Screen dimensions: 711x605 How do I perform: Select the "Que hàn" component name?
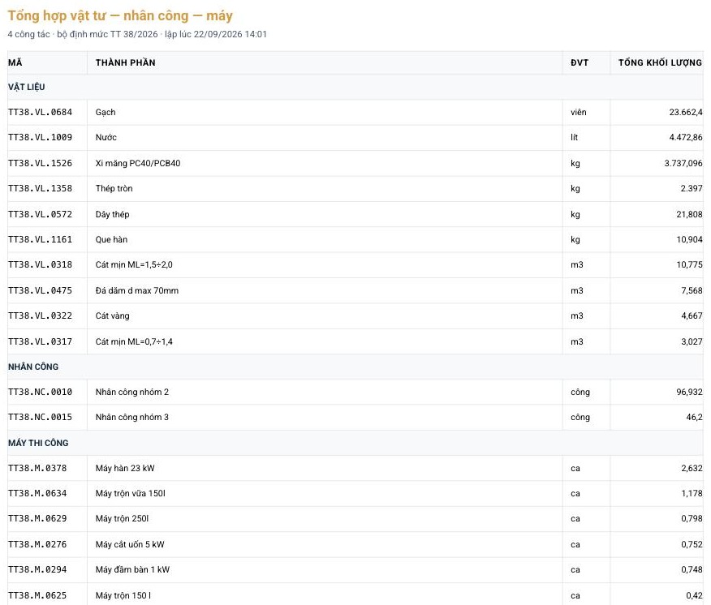[x=111, y=239]
